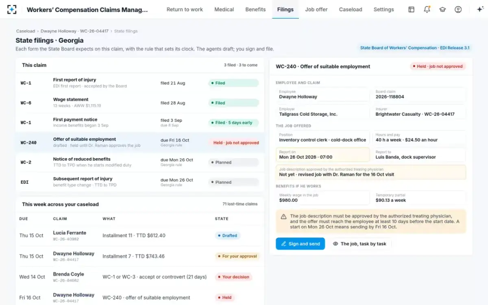
Task: Click Report to Luis Banda field
Action: [x=419, y=155]
